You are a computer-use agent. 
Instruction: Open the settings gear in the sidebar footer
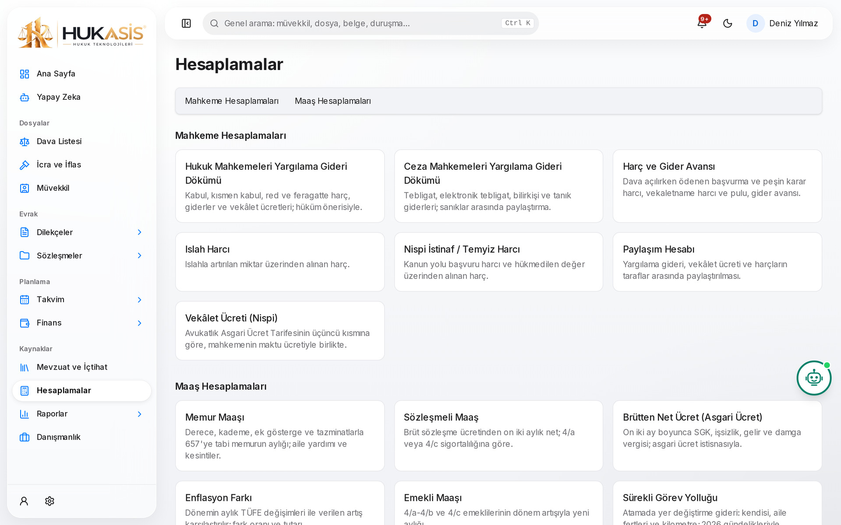49,501
